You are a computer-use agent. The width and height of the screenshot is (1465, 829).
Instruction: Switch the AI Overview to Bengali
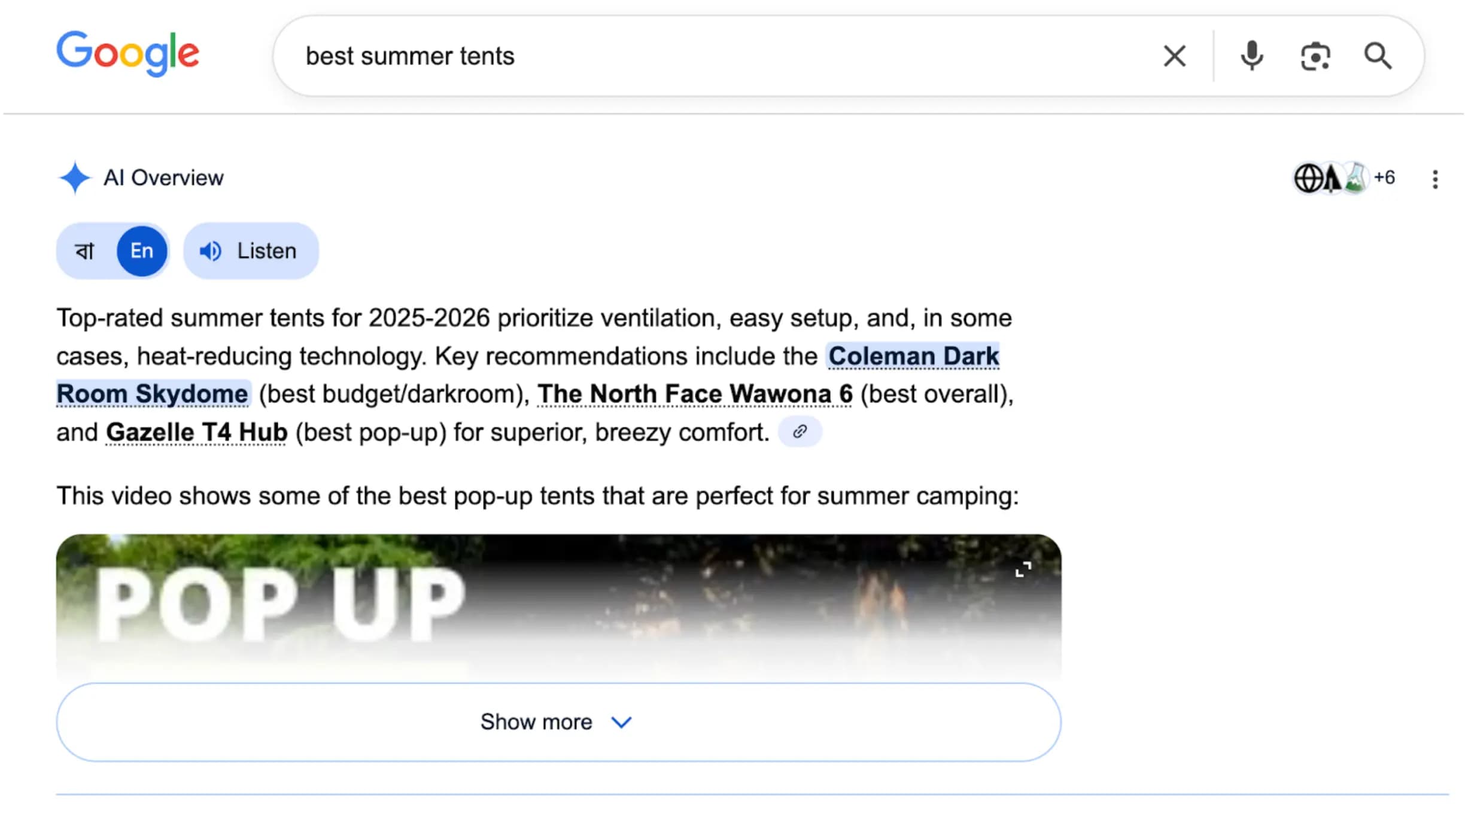click(84, 251)
